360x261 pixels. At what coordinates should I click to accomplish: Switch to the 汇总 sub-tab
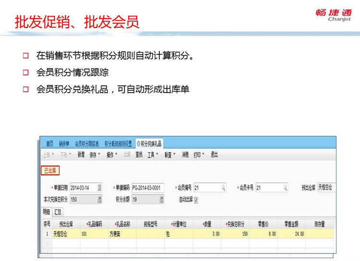point(58,212)
